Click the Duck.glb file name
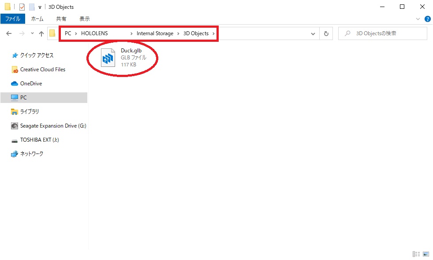 (131, 51)
